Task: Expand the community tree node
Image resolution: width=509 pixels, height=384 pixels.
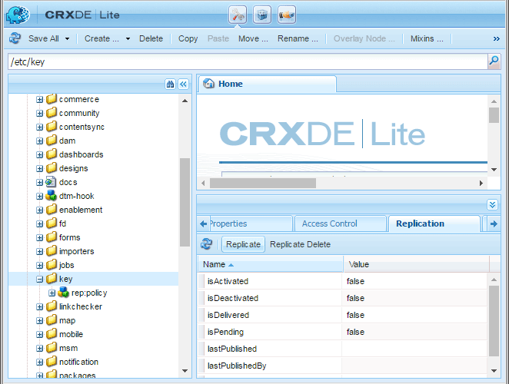Action: tap(40, 113)
